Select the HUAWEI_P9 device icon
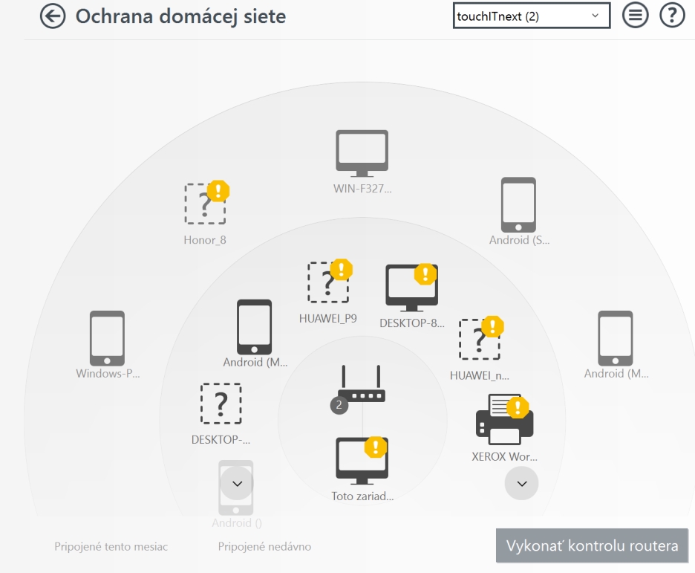This screenshot has width=695, height=573. [328, 282]
